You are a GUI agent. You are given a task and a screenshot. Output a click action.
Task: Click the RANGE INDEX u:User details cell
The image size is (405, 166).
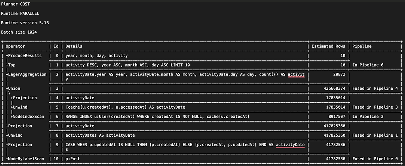157,117
